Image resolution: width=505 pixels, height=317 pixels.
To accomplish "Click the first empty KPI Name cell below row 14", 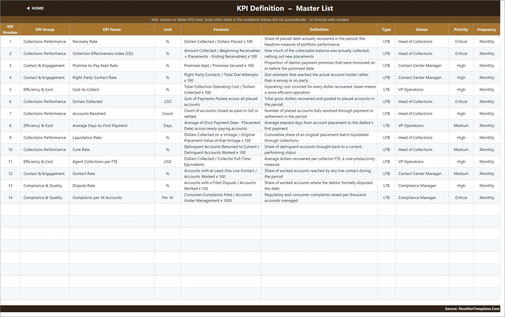I will click(x=112, y=209).
